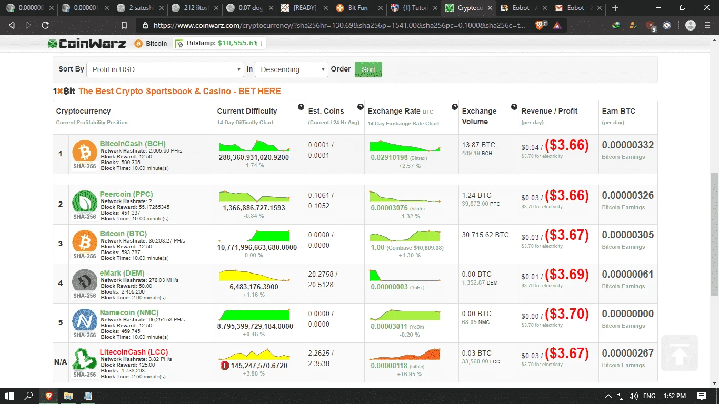Go back to previous page
Viewport: 719px width, 404px height.
[12, 25]
